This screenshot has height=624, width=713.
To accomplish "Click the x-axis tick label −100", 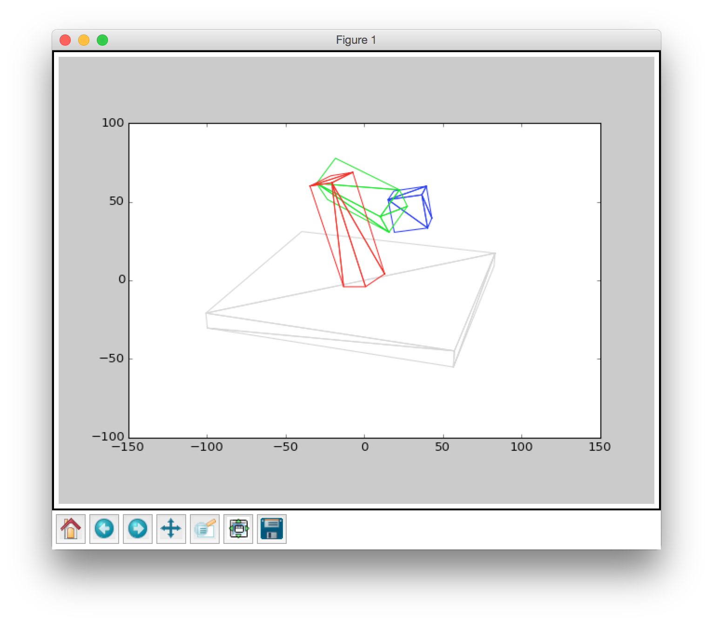I will coord(207,447).
